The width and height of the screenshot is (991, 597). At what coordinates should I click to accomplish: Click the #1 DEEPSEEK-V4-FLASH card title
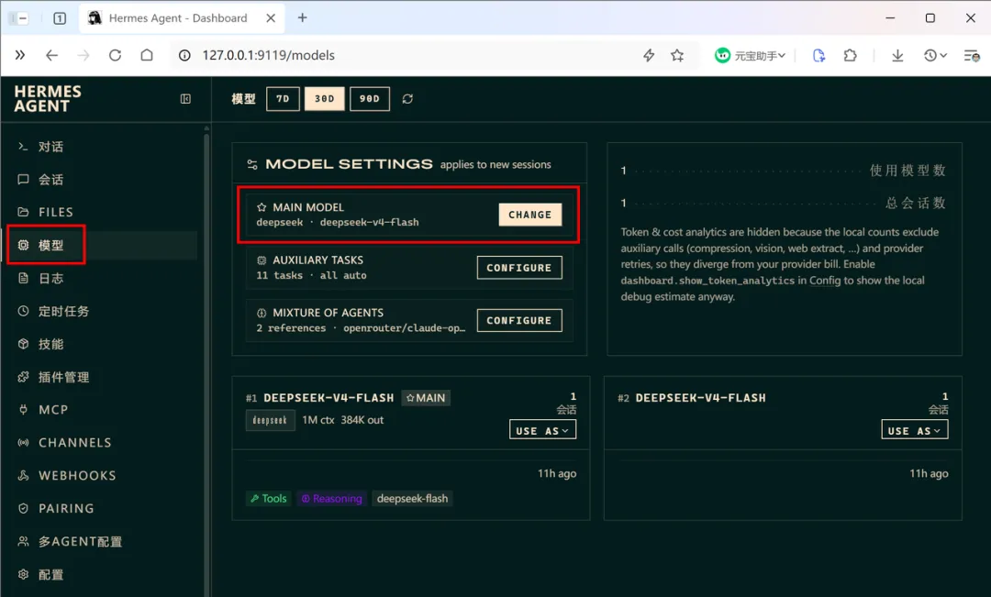[328, 398]
